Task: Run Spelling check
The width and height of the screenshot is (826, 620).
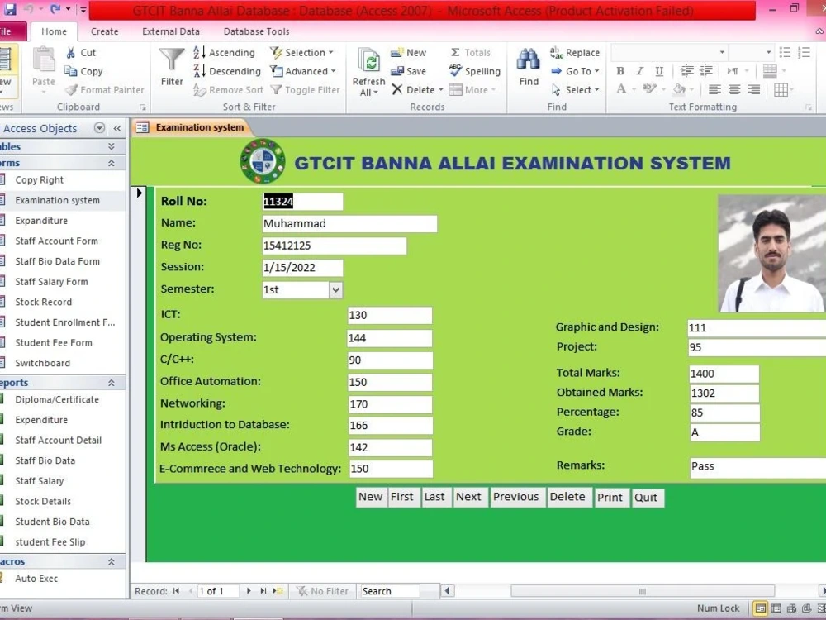Action: tap(475, 70)
